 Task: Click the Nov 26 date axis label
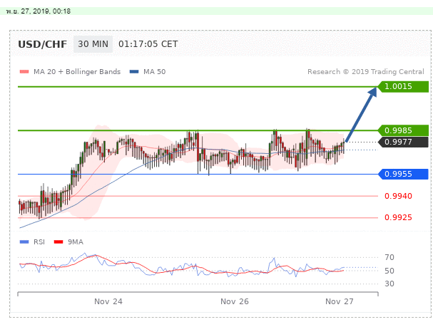[235, 301]
